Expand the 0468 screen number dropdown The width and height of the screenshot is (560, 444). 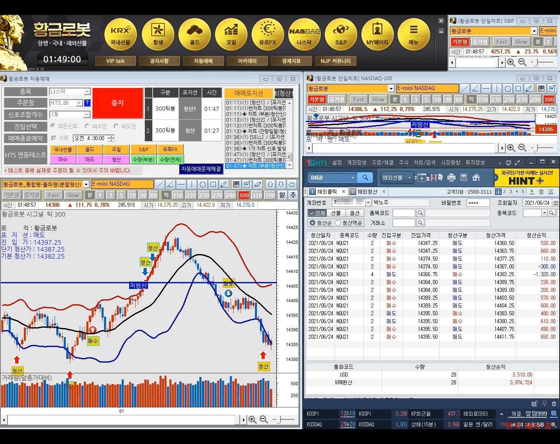pyautogui.click(x=352, y=178)
